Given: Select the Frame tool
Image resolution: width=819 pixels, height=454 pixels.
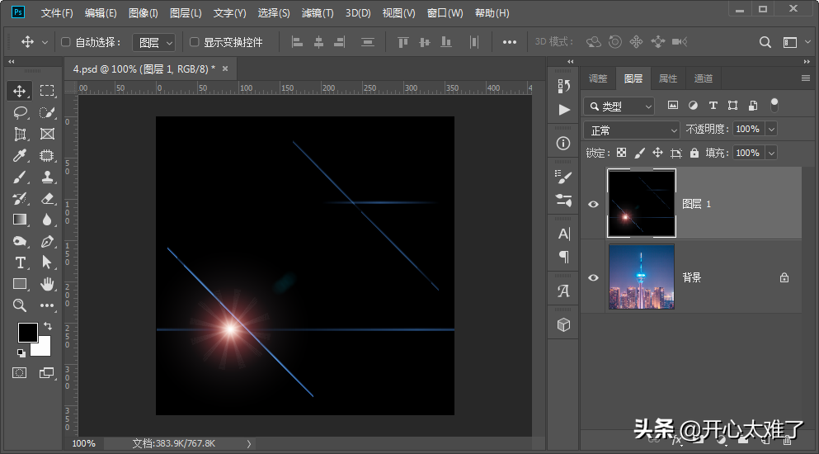Looking at the screenshot, I should pyautogui.click(x=47, y=134).
